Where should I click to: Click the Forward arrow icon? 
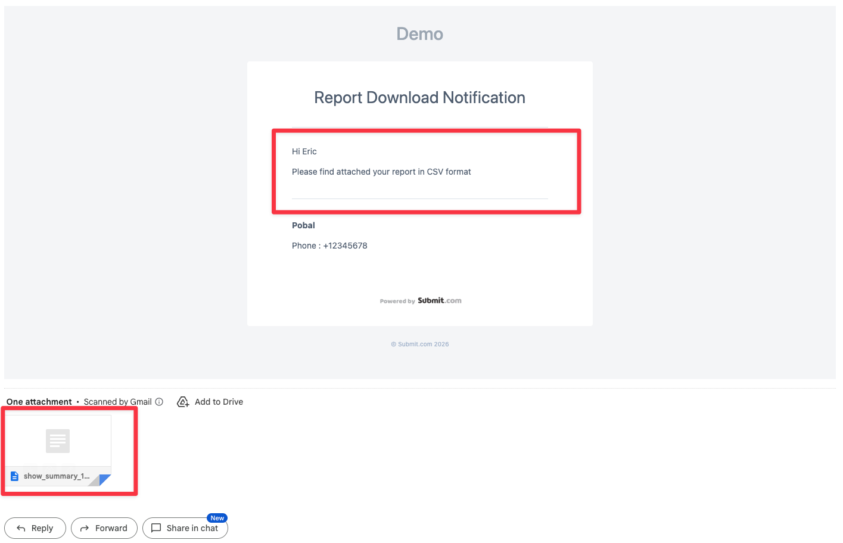click(85, 528)
